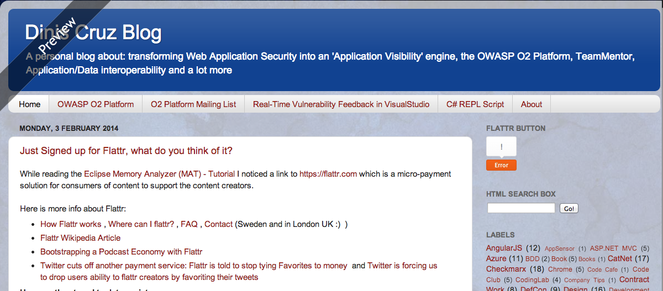Select the Company Tips label
The image size is (663, 291).
coord(584,280)
